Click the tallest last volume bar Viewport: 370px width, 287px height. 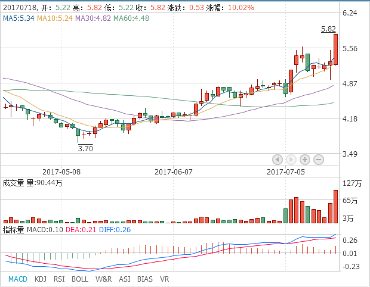point(335,207)
